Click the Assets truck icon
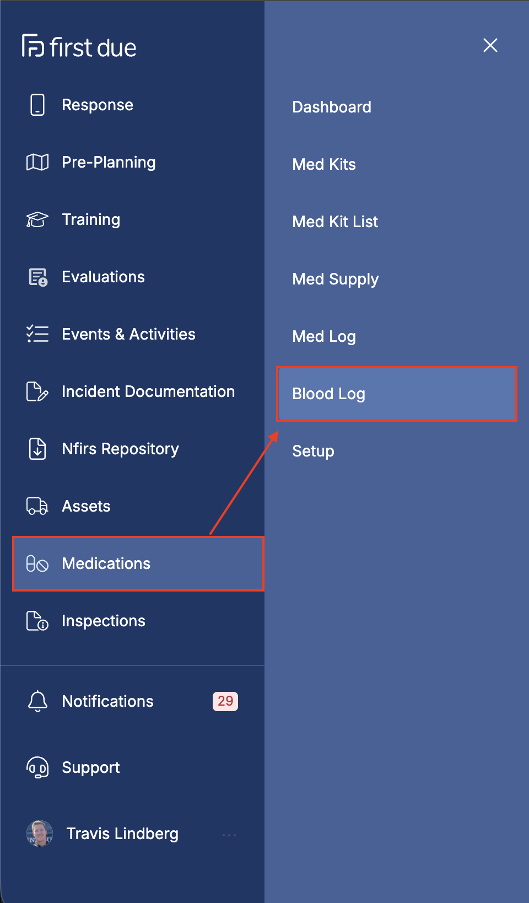This screenshot has height=903, width=529. pyautogui.click(x=37, y=506)
